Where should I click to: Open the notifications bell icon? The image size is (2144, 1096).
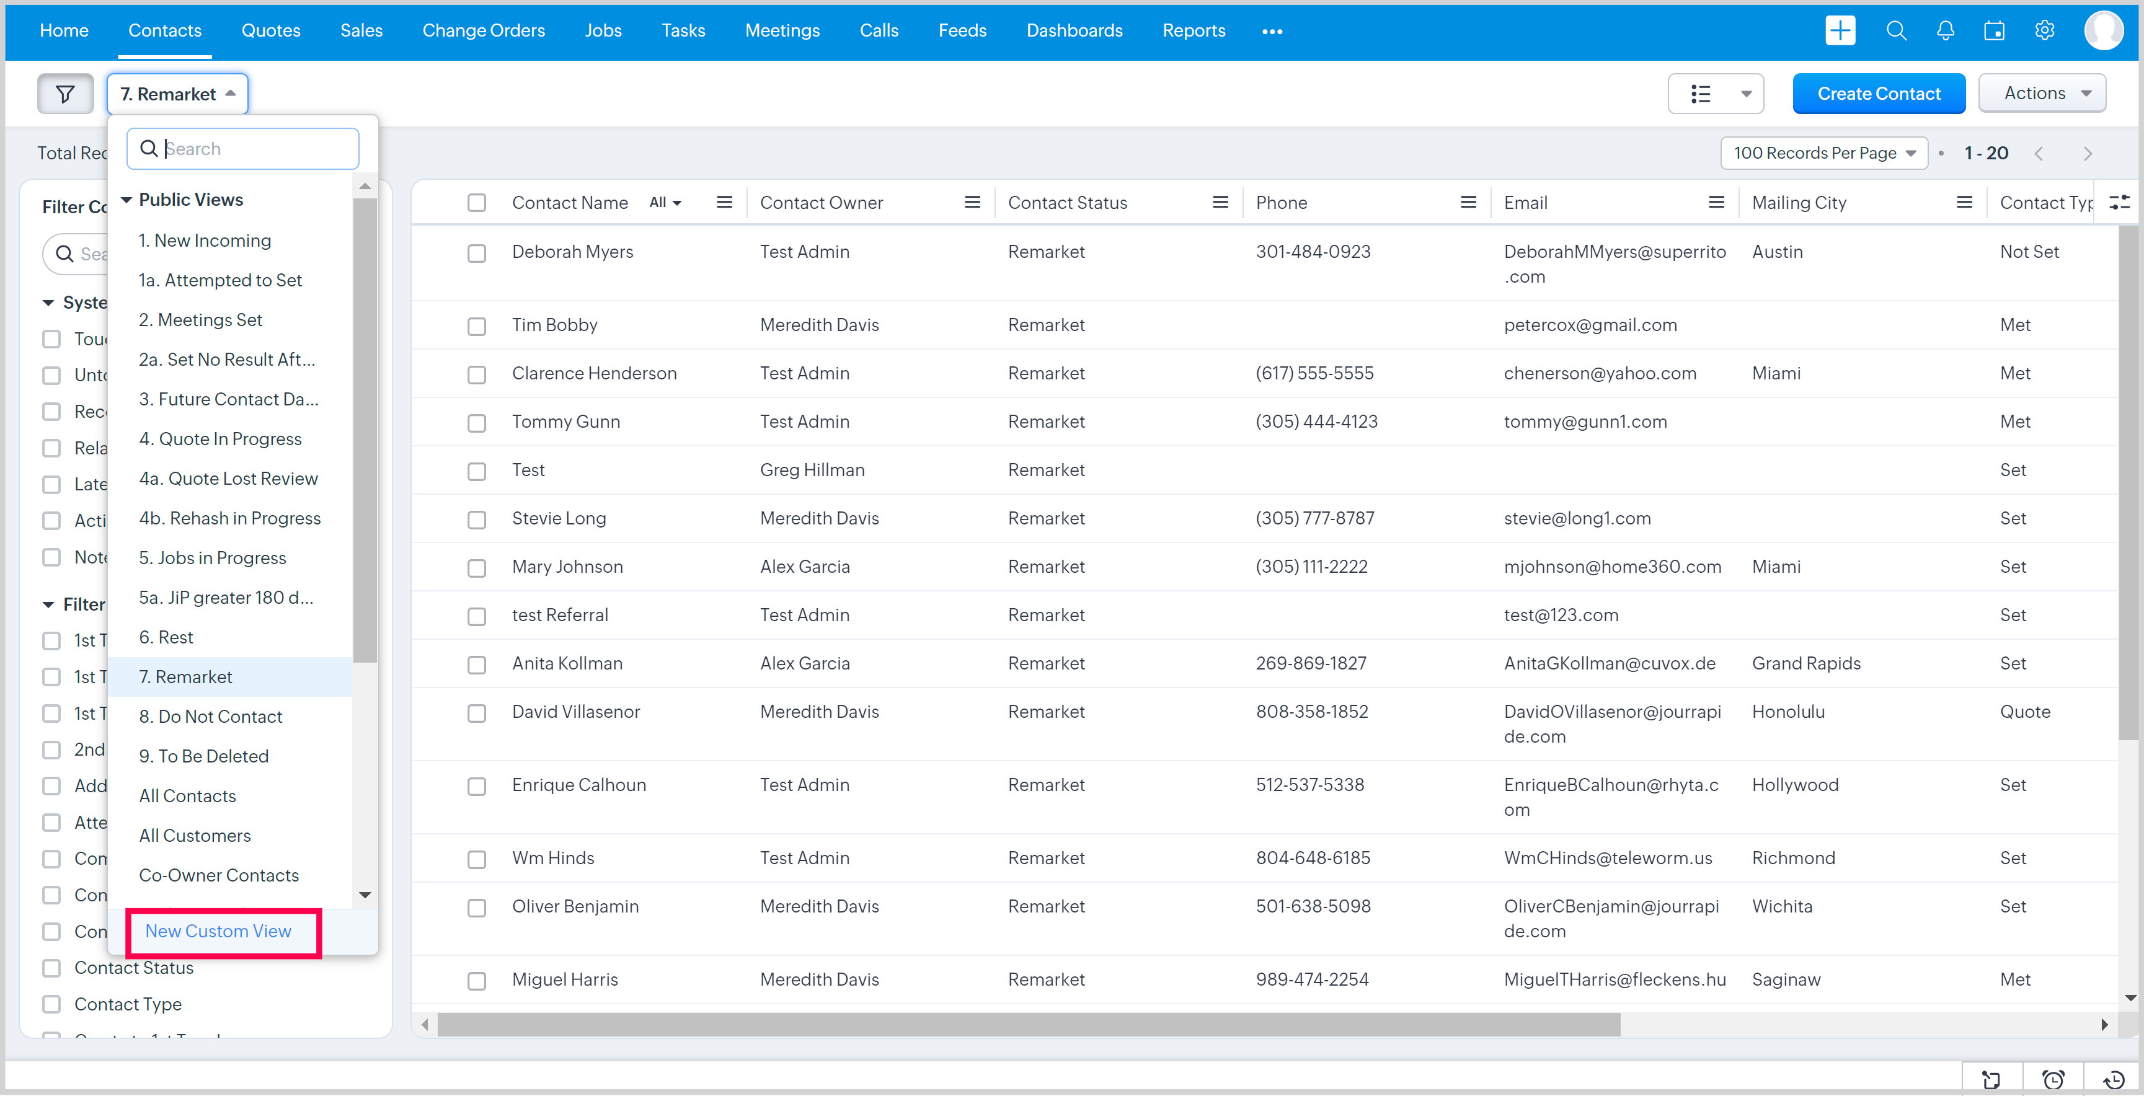1945,31
